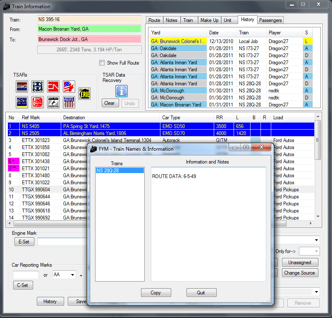
Task: Pick the Norfolk Southern horse icon
Action: coord(53,102)
